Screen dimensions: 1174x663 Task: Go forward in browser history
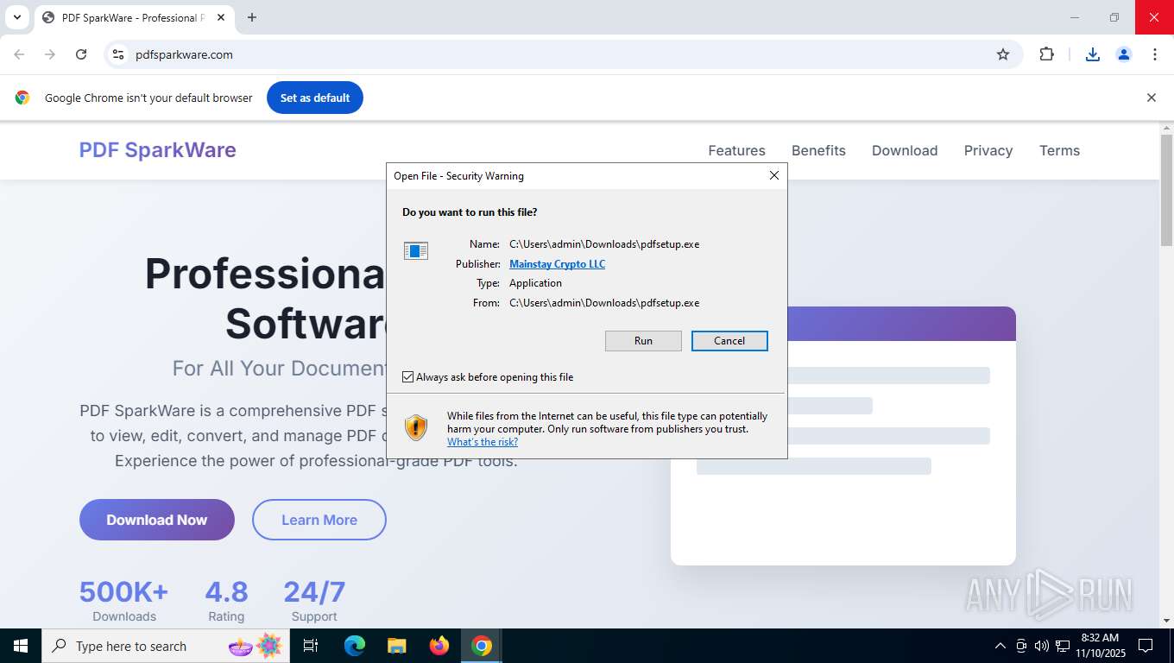click(x=50, y=54)
